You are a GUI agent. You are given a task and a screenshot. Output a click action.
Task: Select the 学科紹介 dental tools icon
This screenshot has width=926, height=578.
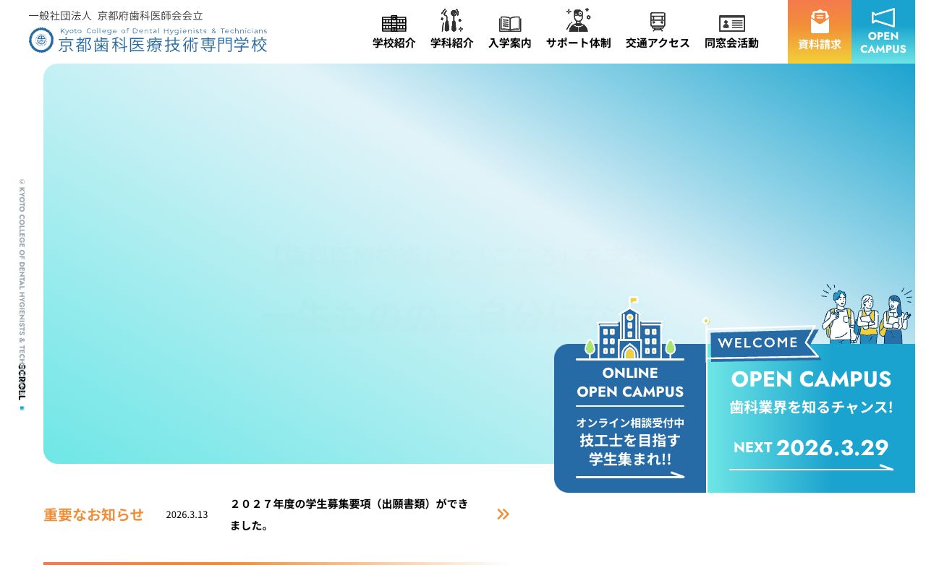tap(451, 20)
